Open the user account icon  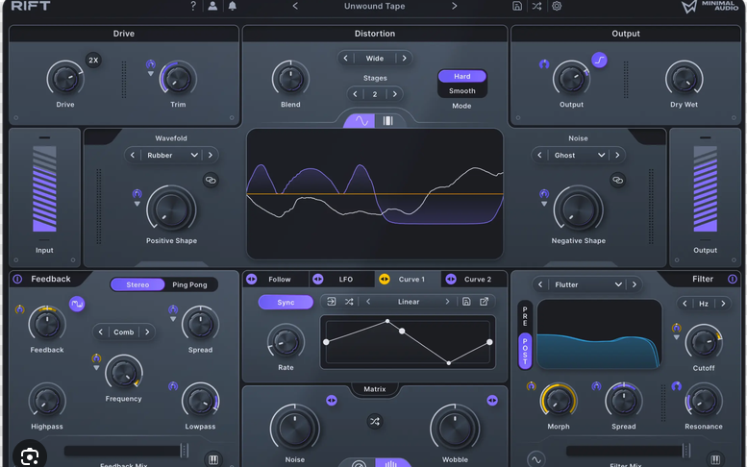click(212, 6)
